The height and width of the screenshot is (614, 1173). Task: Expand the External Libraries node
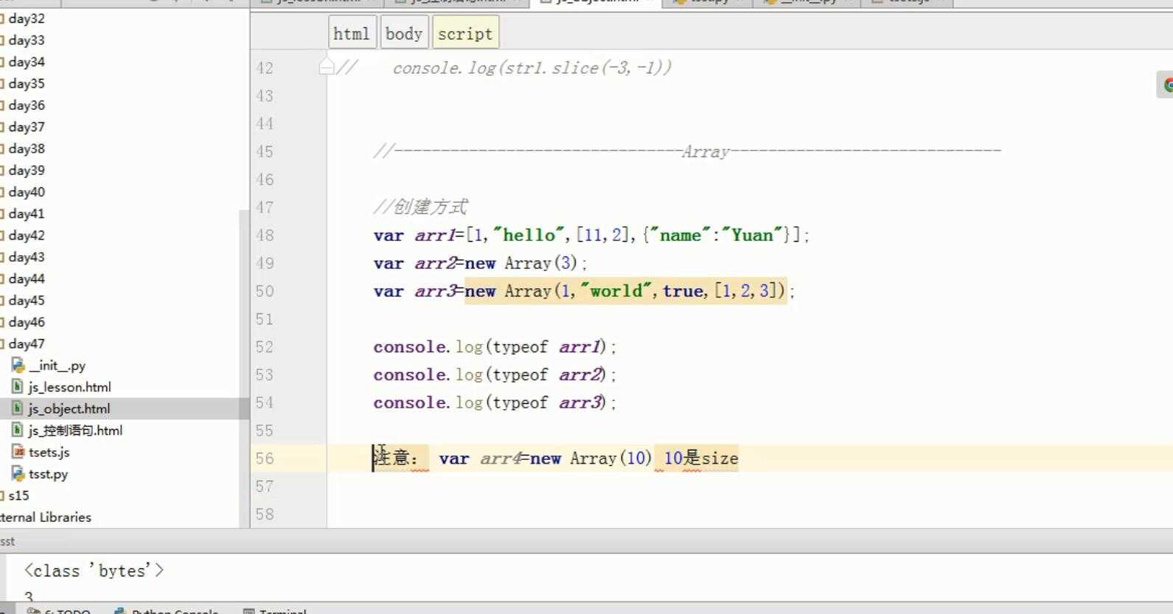(x=46, y=517)
